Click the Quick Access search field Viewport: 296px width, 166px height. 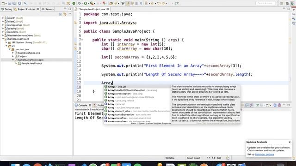point(265,3)
